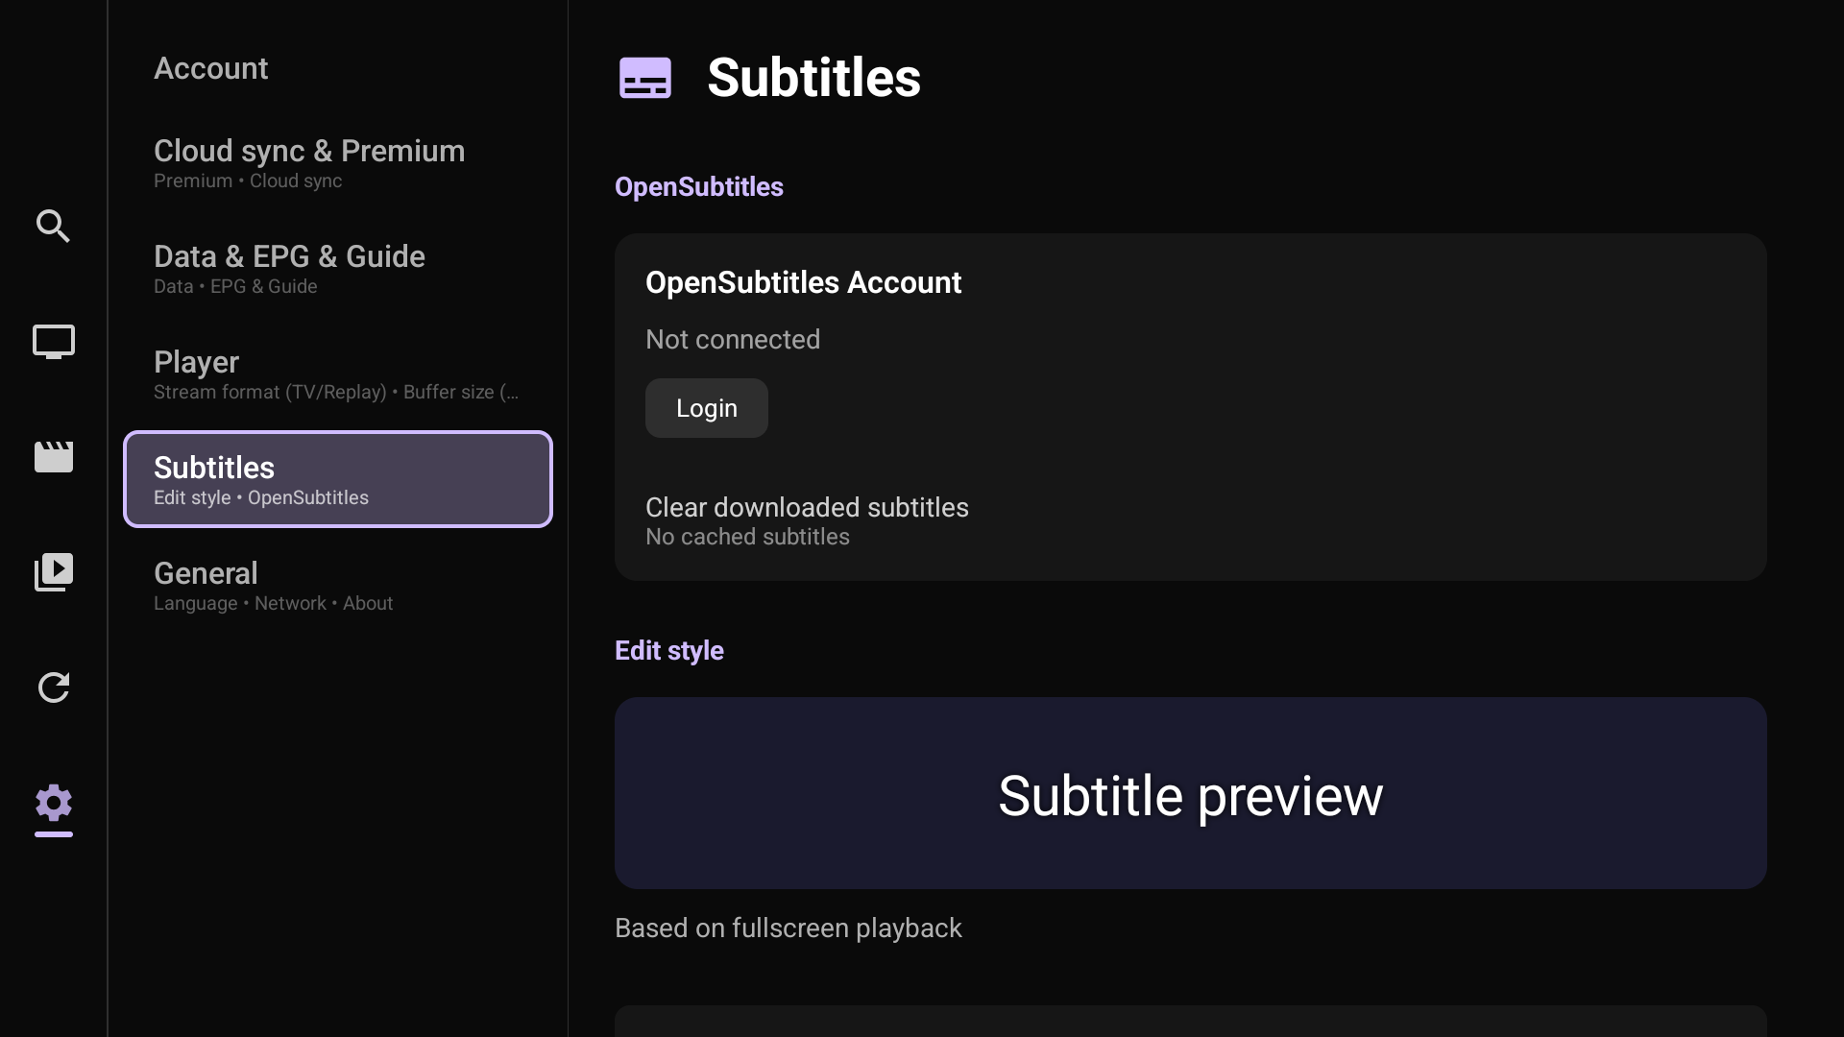Open Player settings with stream format options
The height and width of the screenshot is (1037, 1844).
pos(336,374)
